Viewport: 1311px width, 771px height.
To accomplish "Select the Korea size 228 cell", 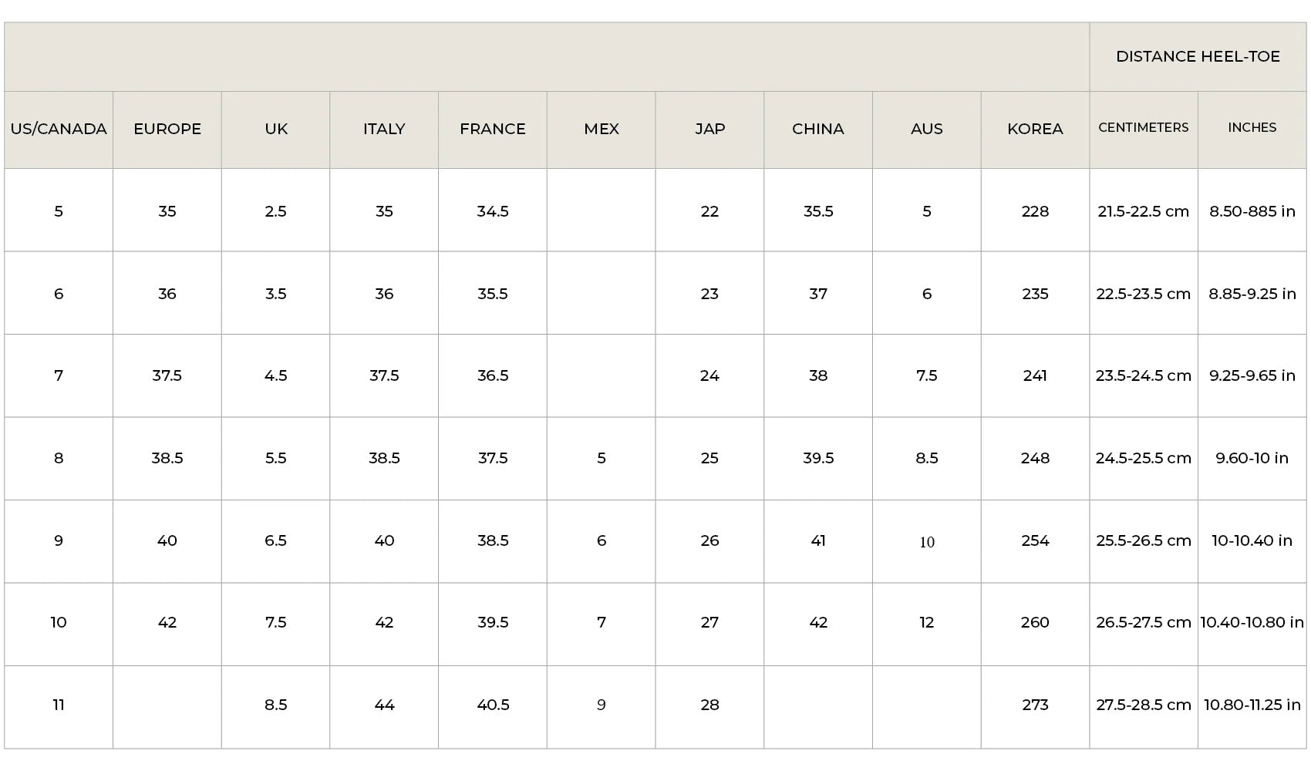I will (x=1035, y=211).
